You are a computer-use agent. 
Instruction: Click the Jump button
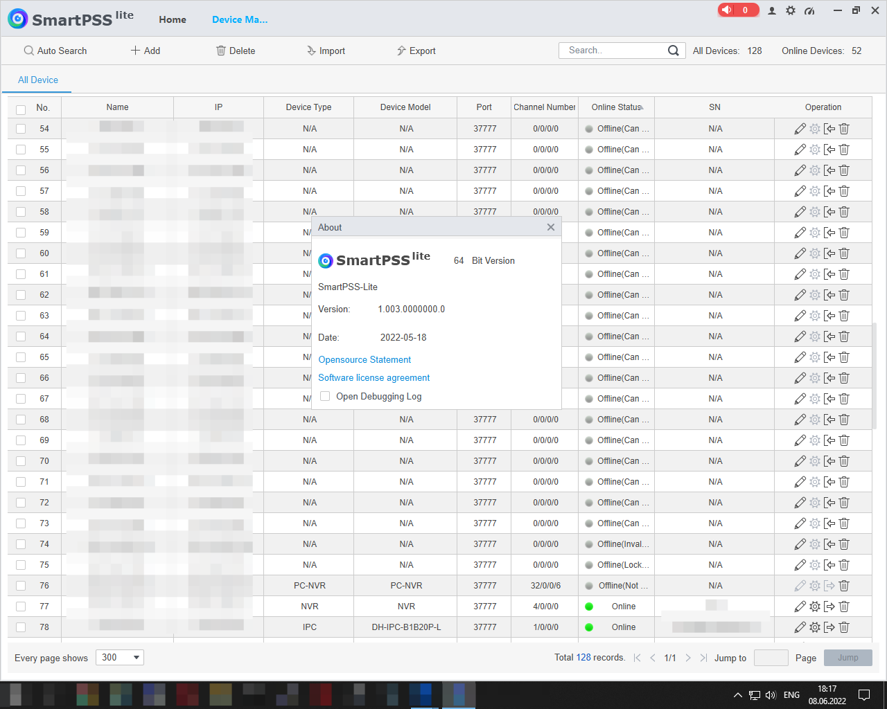848,658
